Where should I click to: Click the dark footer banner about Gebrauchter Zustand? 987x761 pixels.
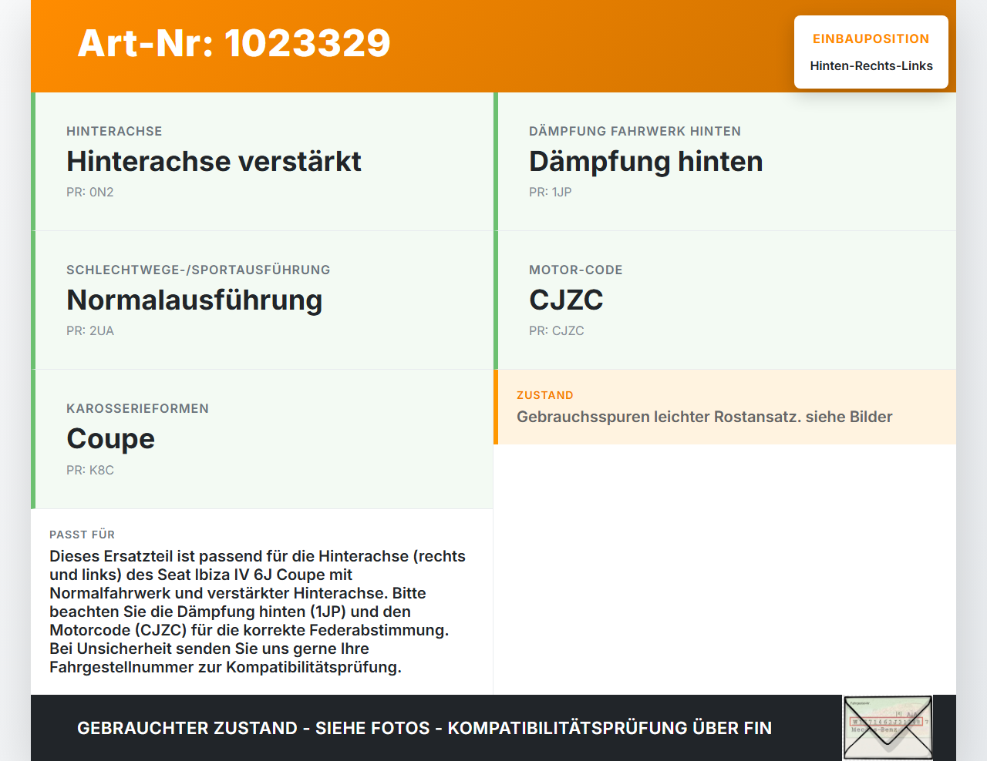(x=493, y=728)
